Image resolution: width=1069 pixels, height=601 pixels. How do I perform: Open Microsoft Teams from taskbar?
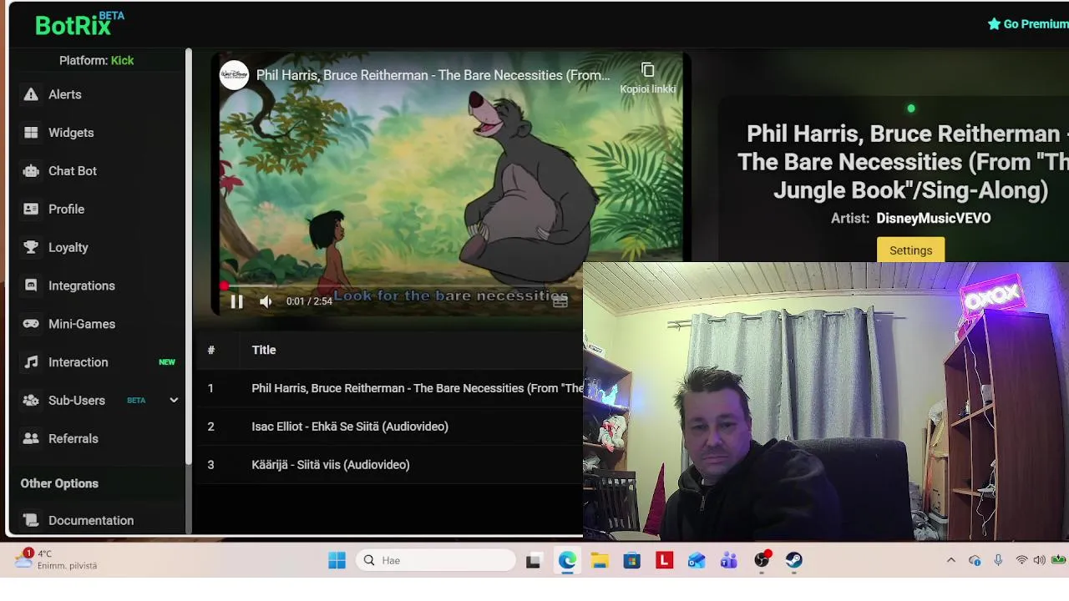pos(729,560)
